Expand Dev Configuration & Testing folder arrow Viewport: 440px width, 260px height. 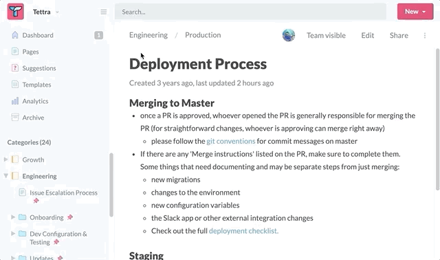pos(13,234)
